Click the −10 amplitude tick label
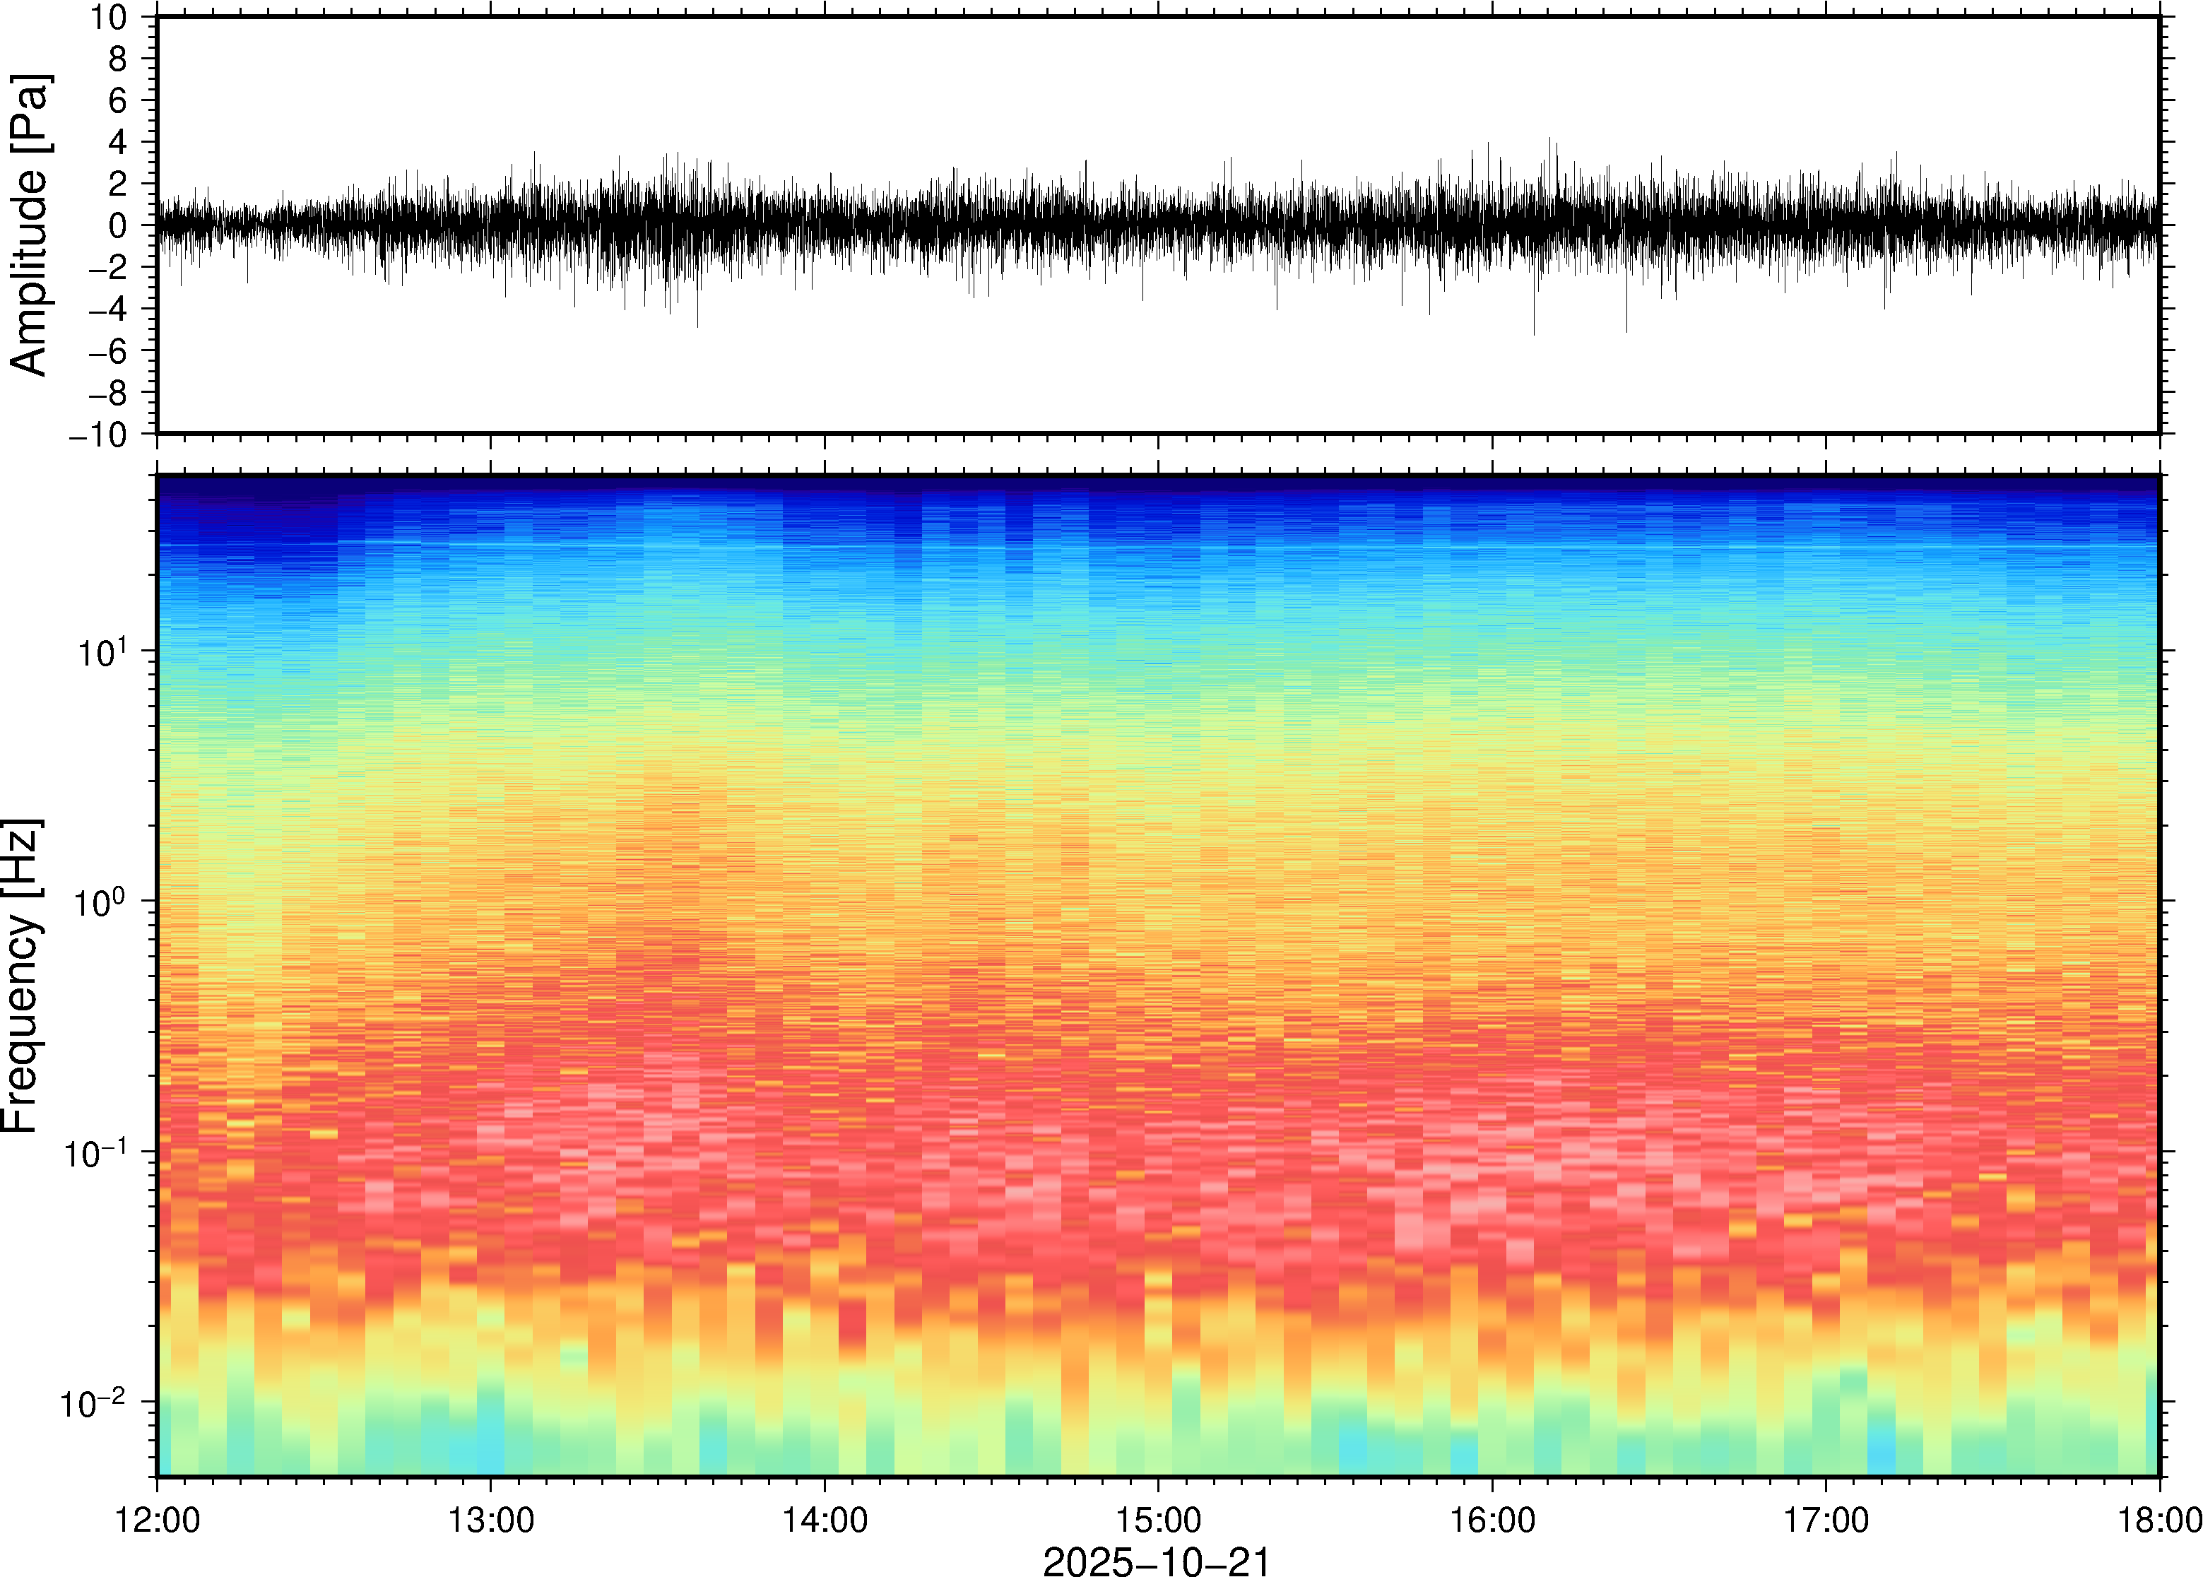This screenshot has width=2203, height=1577. point(97,435)
